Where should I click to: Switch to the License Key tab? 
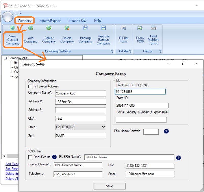pos(77,21)
